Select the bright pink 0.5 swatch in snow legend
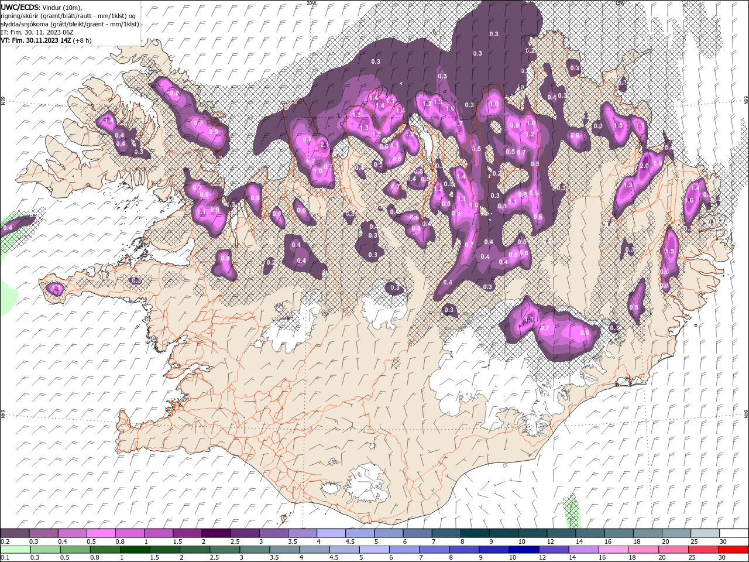This screenshot has height=562, width=749. [101, 533]
